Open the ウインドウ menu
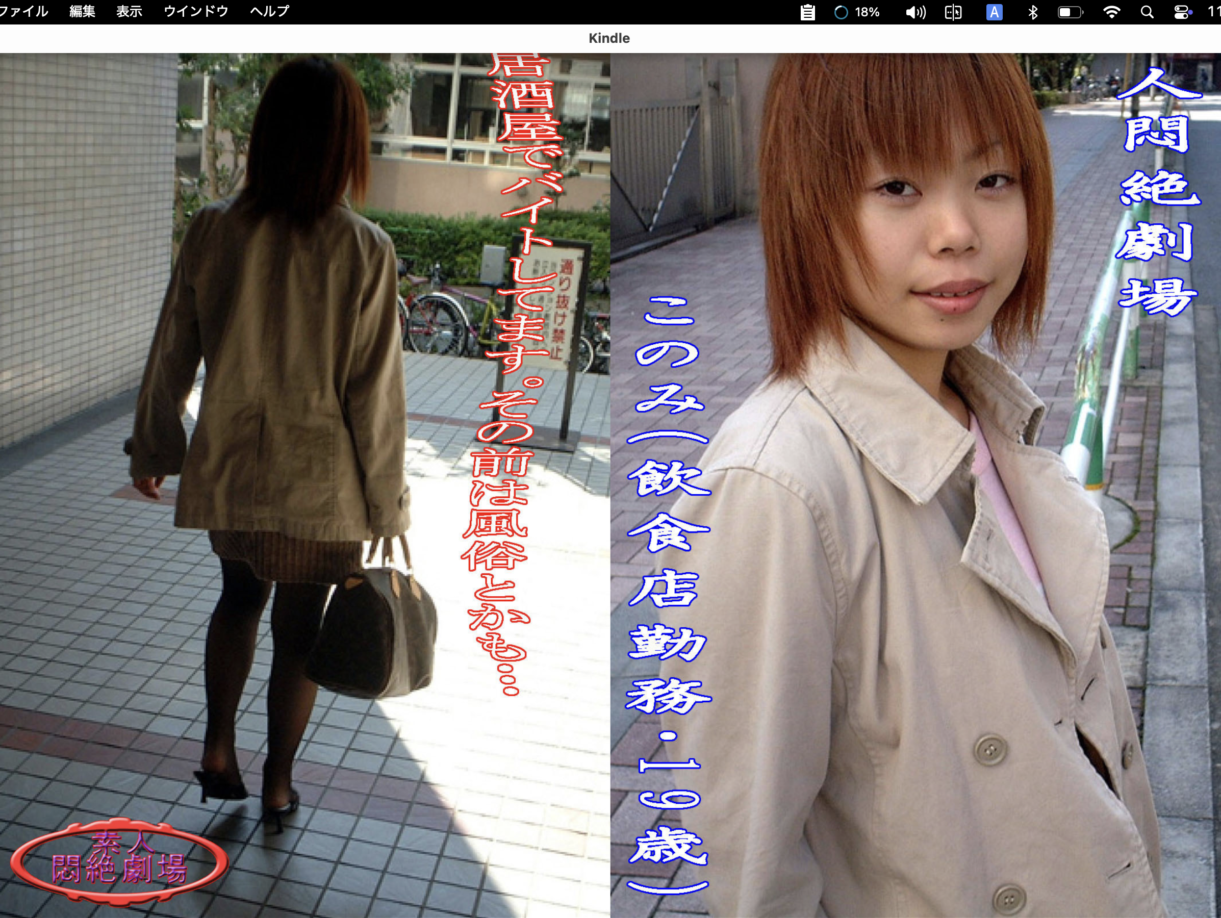The height and width of the screenshot is (918, 1221). [x=196, y=12]
